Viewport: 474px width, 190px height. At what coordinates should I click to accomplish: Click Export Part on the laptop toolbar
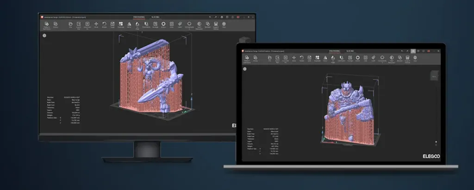pyautogui.click(x=278, y=58)
